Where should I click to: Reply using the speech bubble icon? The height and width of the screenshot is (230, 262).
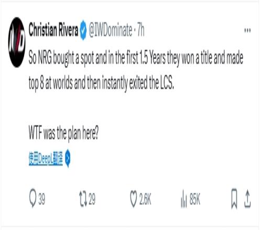pos(32,198)
